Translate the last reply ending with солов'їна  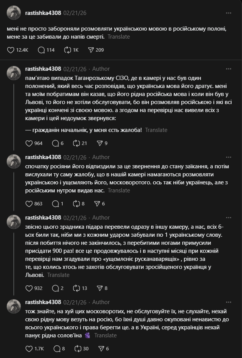tap(105, 335)
